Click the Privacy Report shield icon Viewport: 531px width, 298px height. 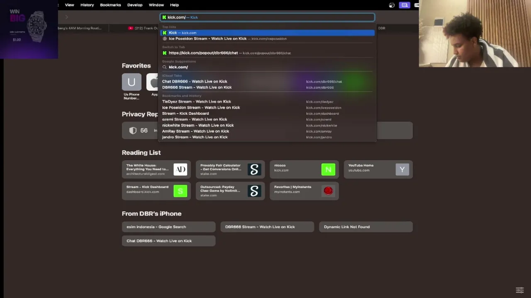(133, 130)
